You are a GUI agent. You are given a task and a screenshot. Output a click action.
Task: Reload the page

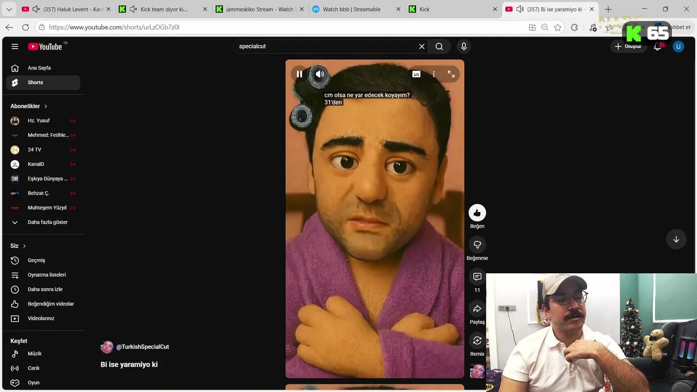(26, 27)
